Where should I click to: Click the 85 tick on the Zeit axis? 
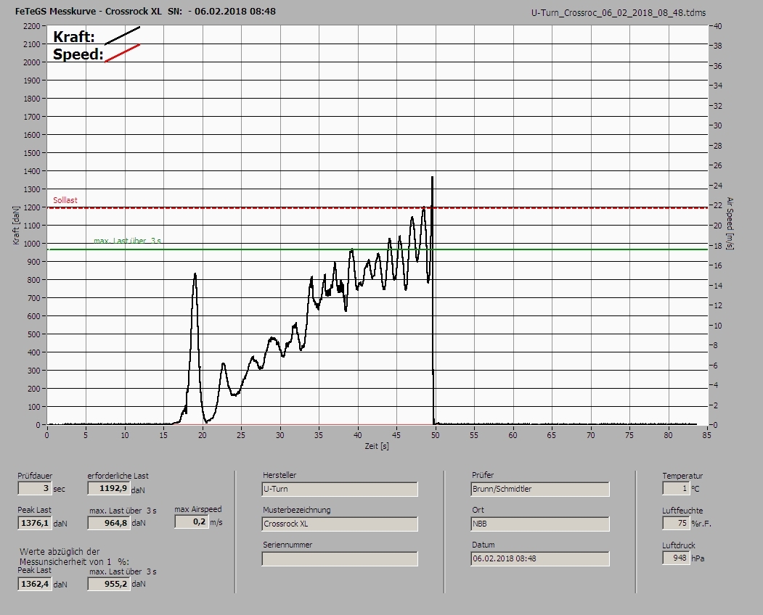(x=706, y=435)
